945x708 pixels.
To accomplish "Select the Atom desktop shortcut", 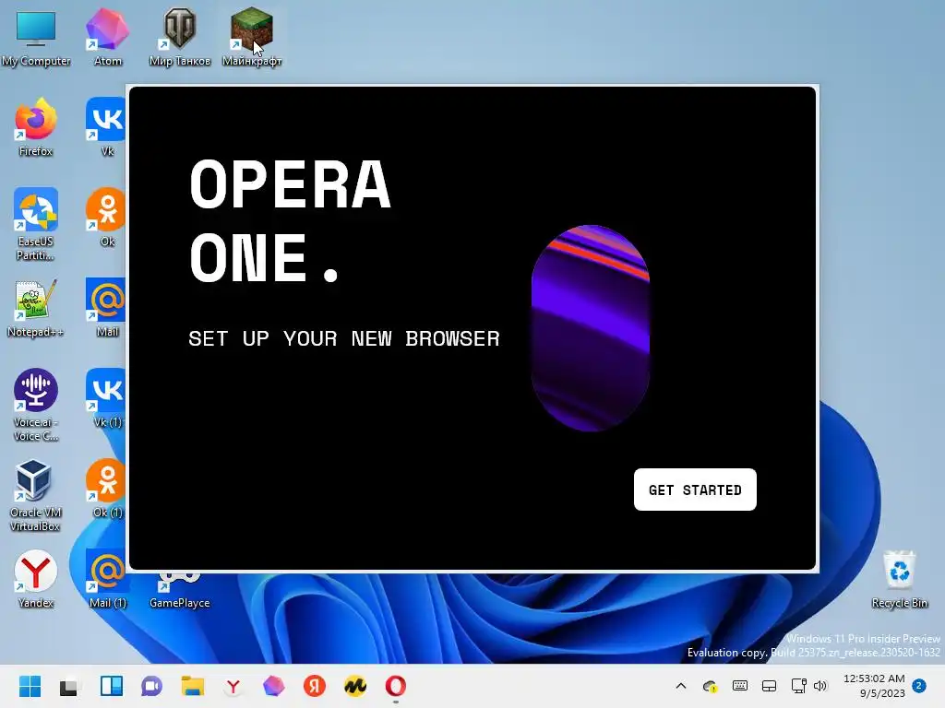I will click(107, 38).
